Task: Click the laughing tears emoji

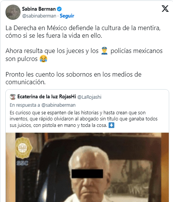Action: coord(43,59)
